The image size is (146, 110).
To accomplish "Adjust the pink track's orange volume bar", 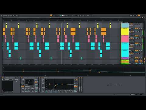I will click(x=137, y=36).
